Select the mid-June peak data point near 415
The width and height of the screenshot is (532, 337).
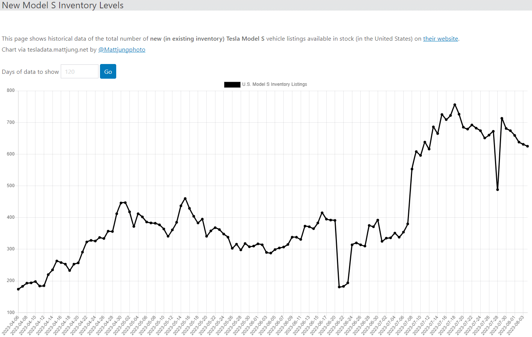pos(322,213)
